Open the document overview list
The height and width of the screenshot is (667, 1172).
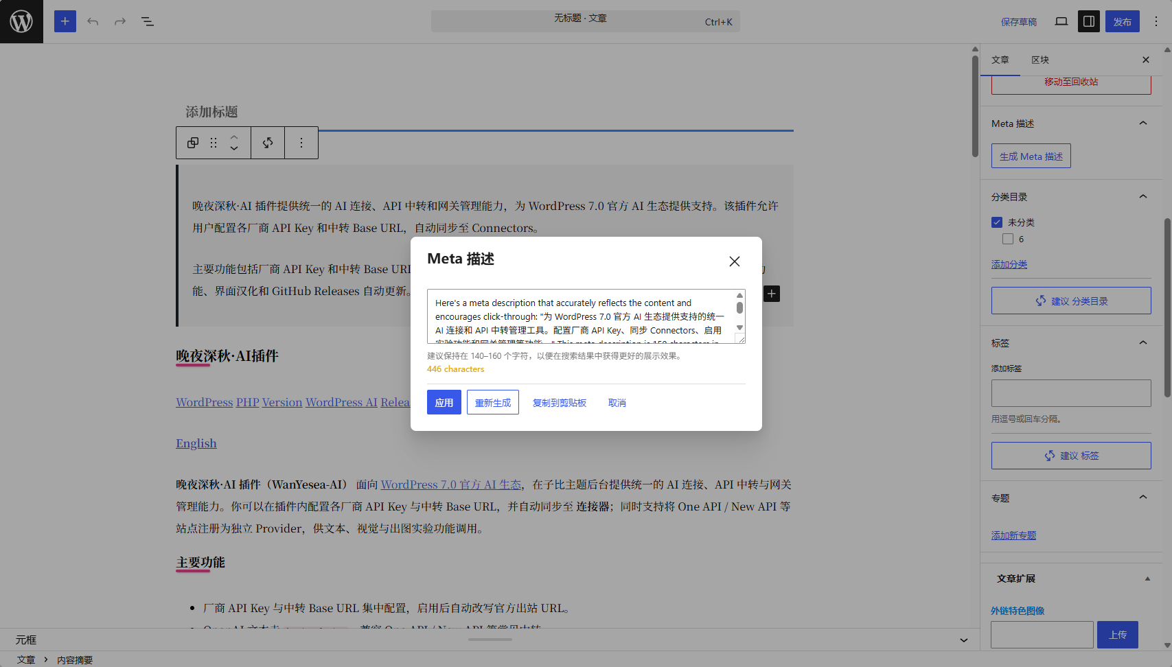coord(148,21)
